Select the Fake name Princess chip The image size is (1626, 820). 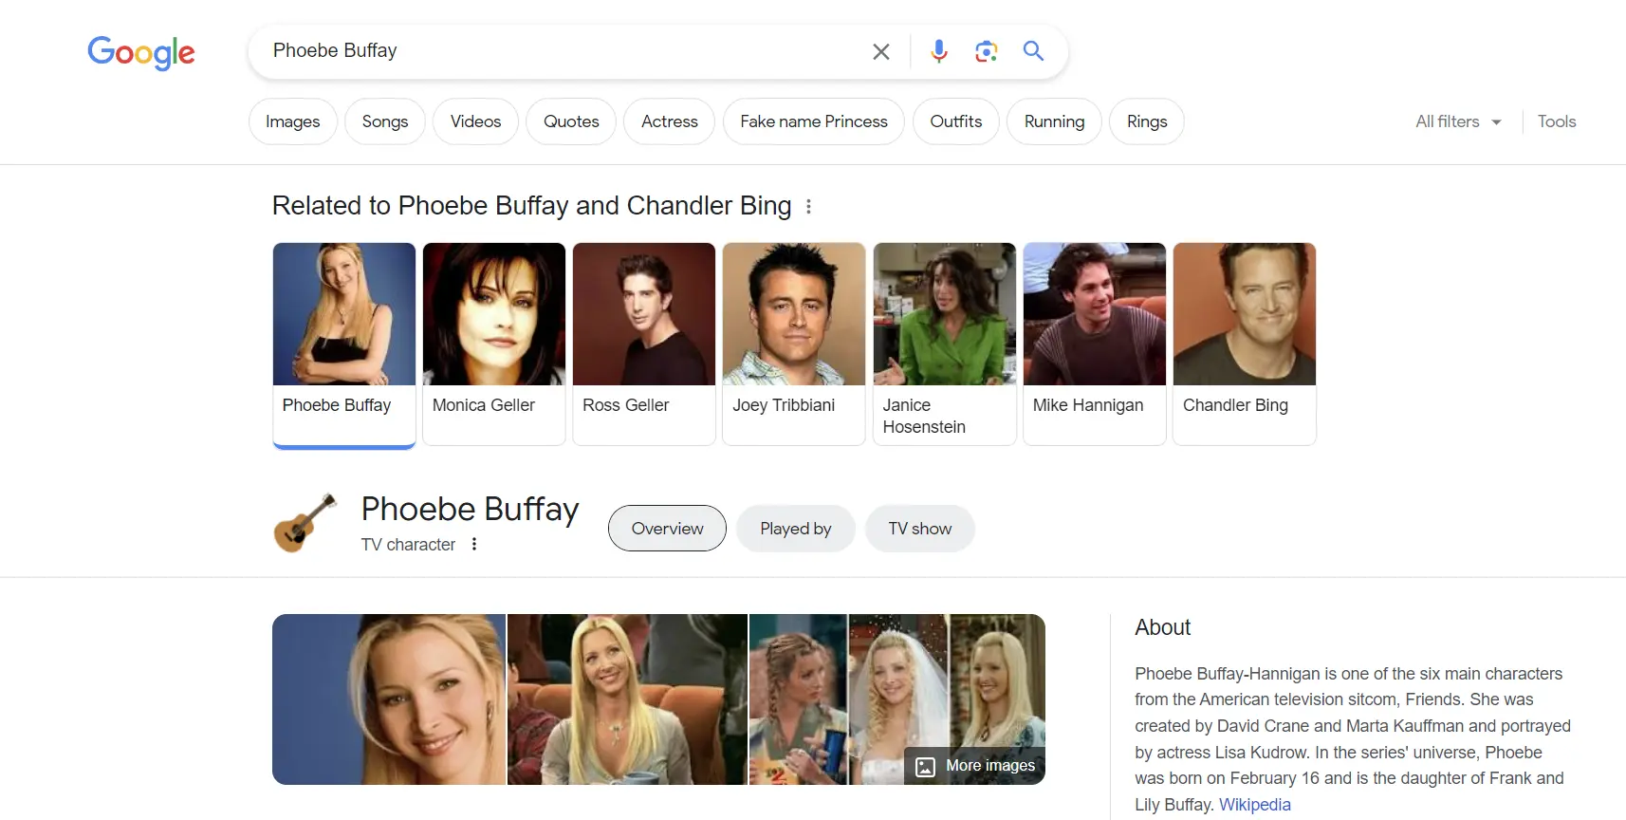pos(814,121)
